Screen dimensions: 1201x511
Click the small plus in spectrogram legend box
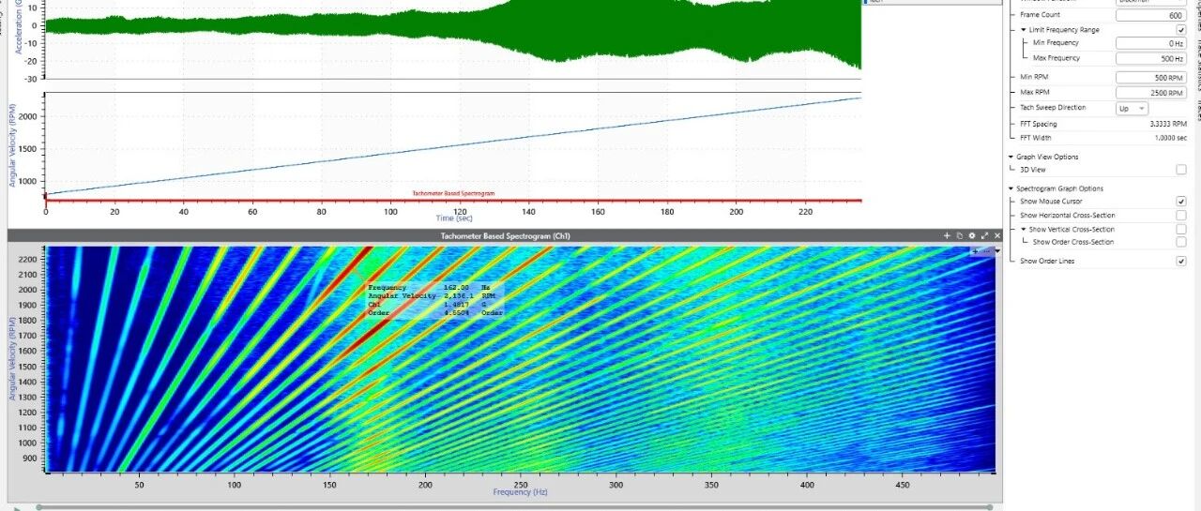(x=976, y=251)
